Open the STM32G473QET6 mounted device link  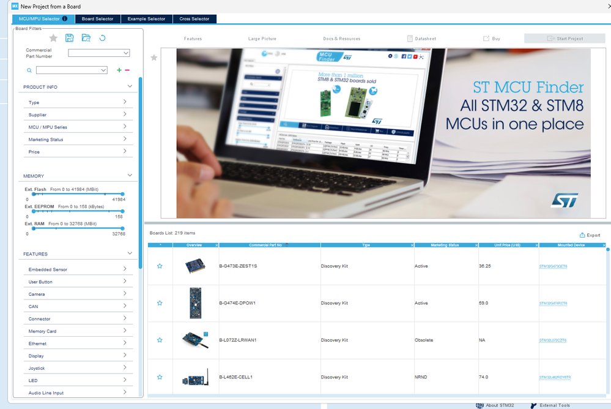coord(553,266)
